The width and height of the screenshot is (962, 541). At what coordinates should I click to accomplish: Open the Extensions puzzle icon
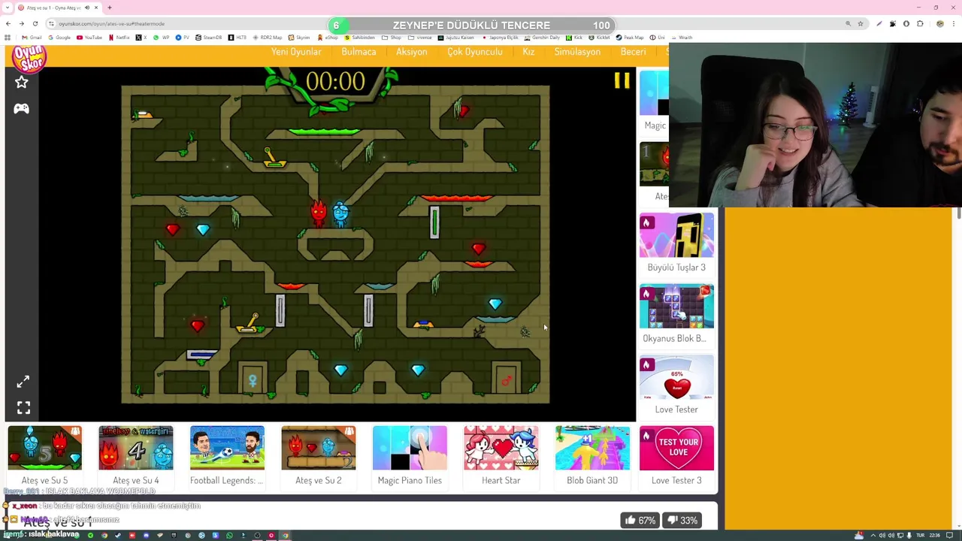pyautogui.click(x=920, y=23)
